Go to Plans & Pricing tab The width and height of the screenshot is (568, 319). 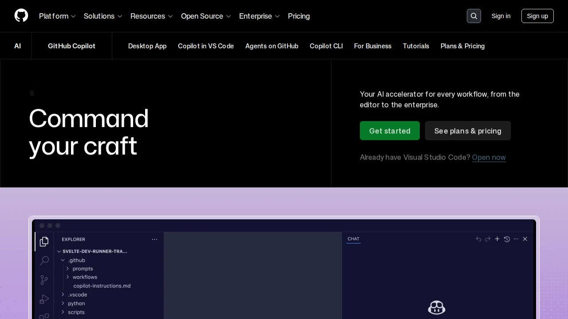coord(462,46)
